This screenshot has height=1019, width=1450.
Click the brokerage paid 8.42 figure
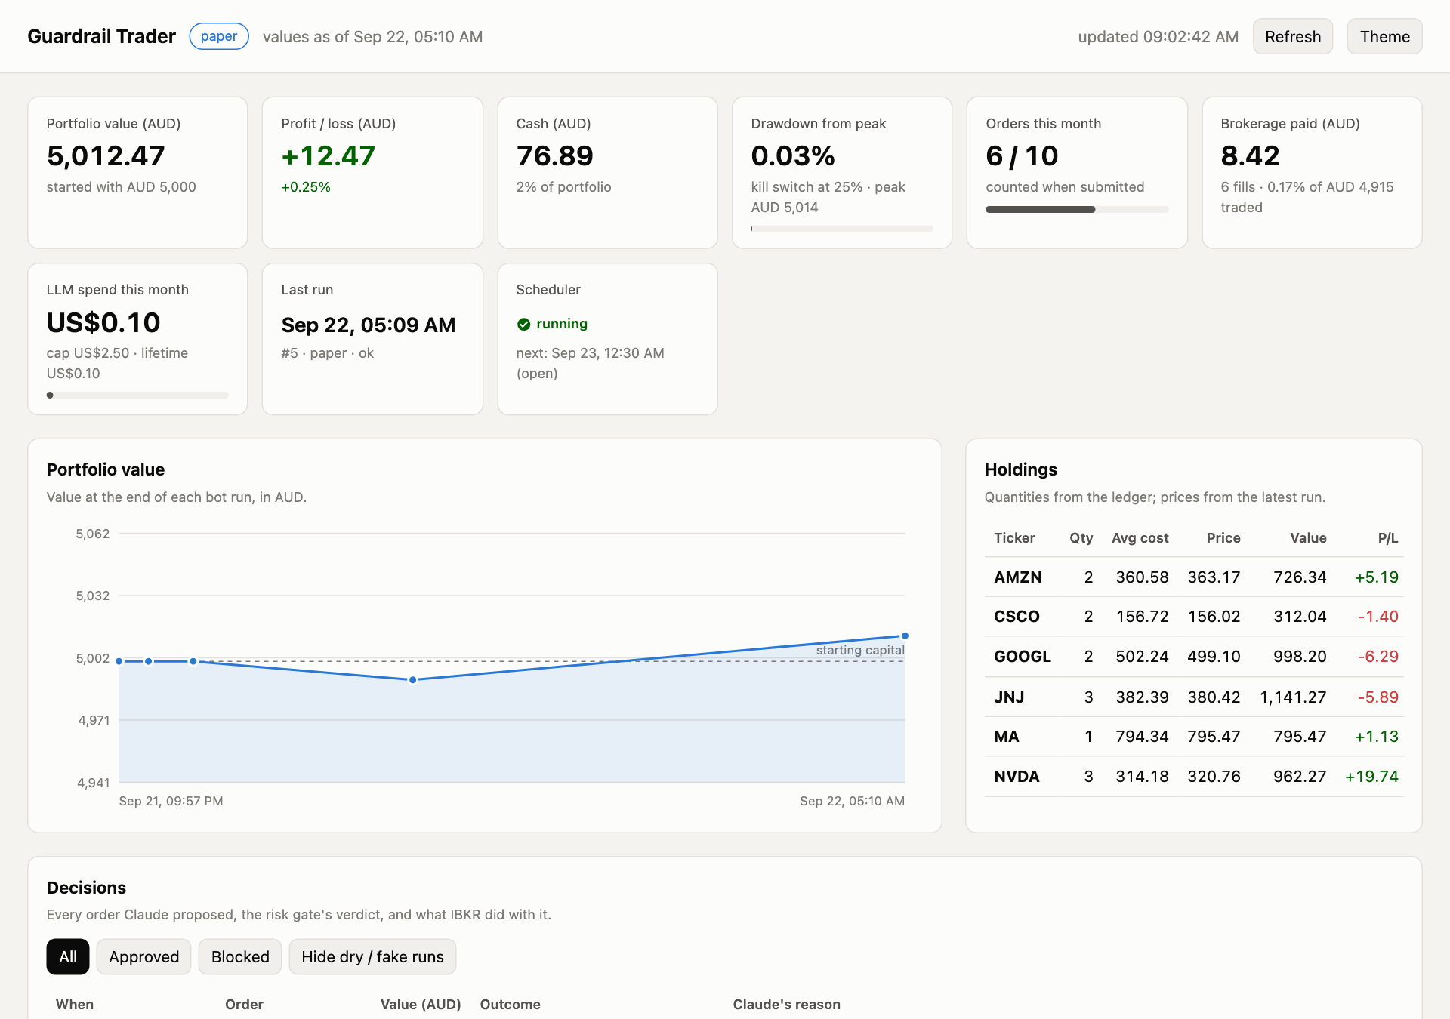pos(1250,156)
